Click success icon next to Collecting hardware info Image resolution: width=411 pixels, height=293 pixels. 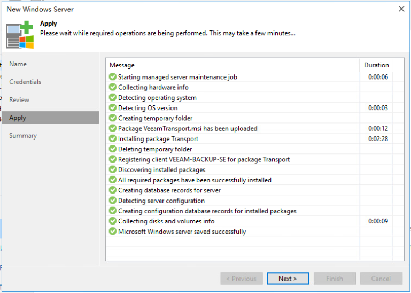pos(113,87)
